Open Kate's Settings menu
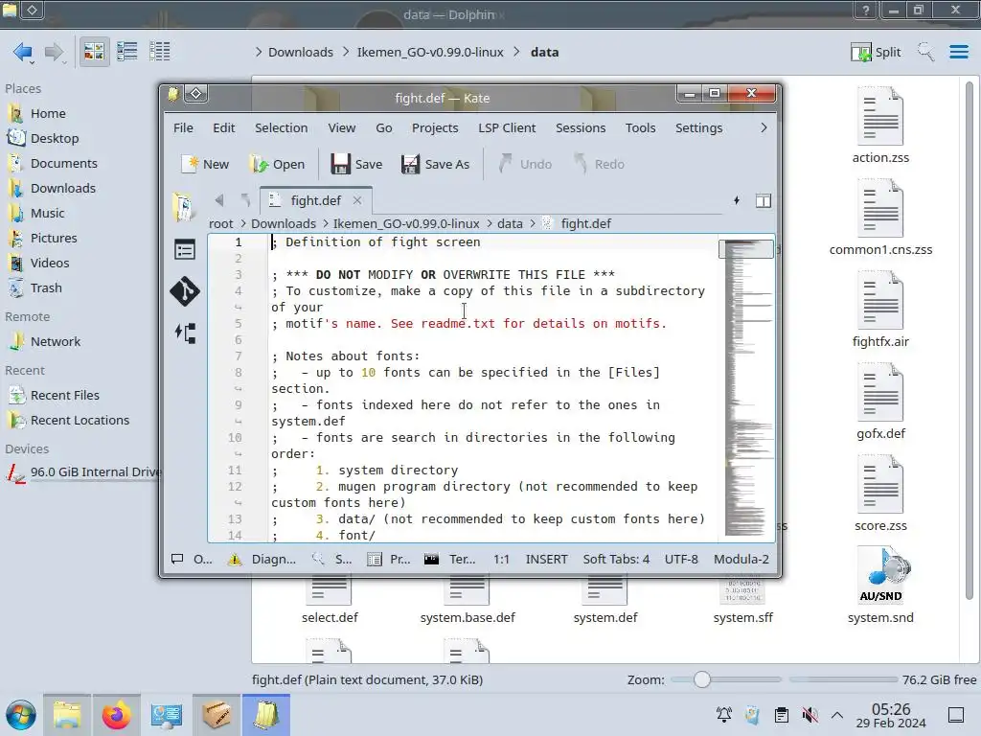 point(698,127)
